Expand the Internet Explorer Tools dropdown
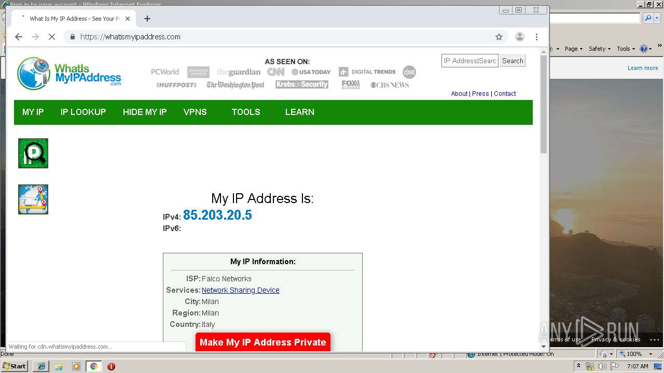The width and height of the screenshot is (664, 373). 626,49
